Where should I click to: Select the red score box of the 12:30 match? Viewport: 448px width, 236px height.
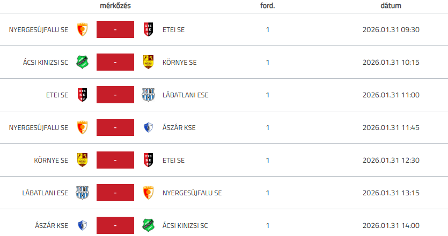point(115,160)
